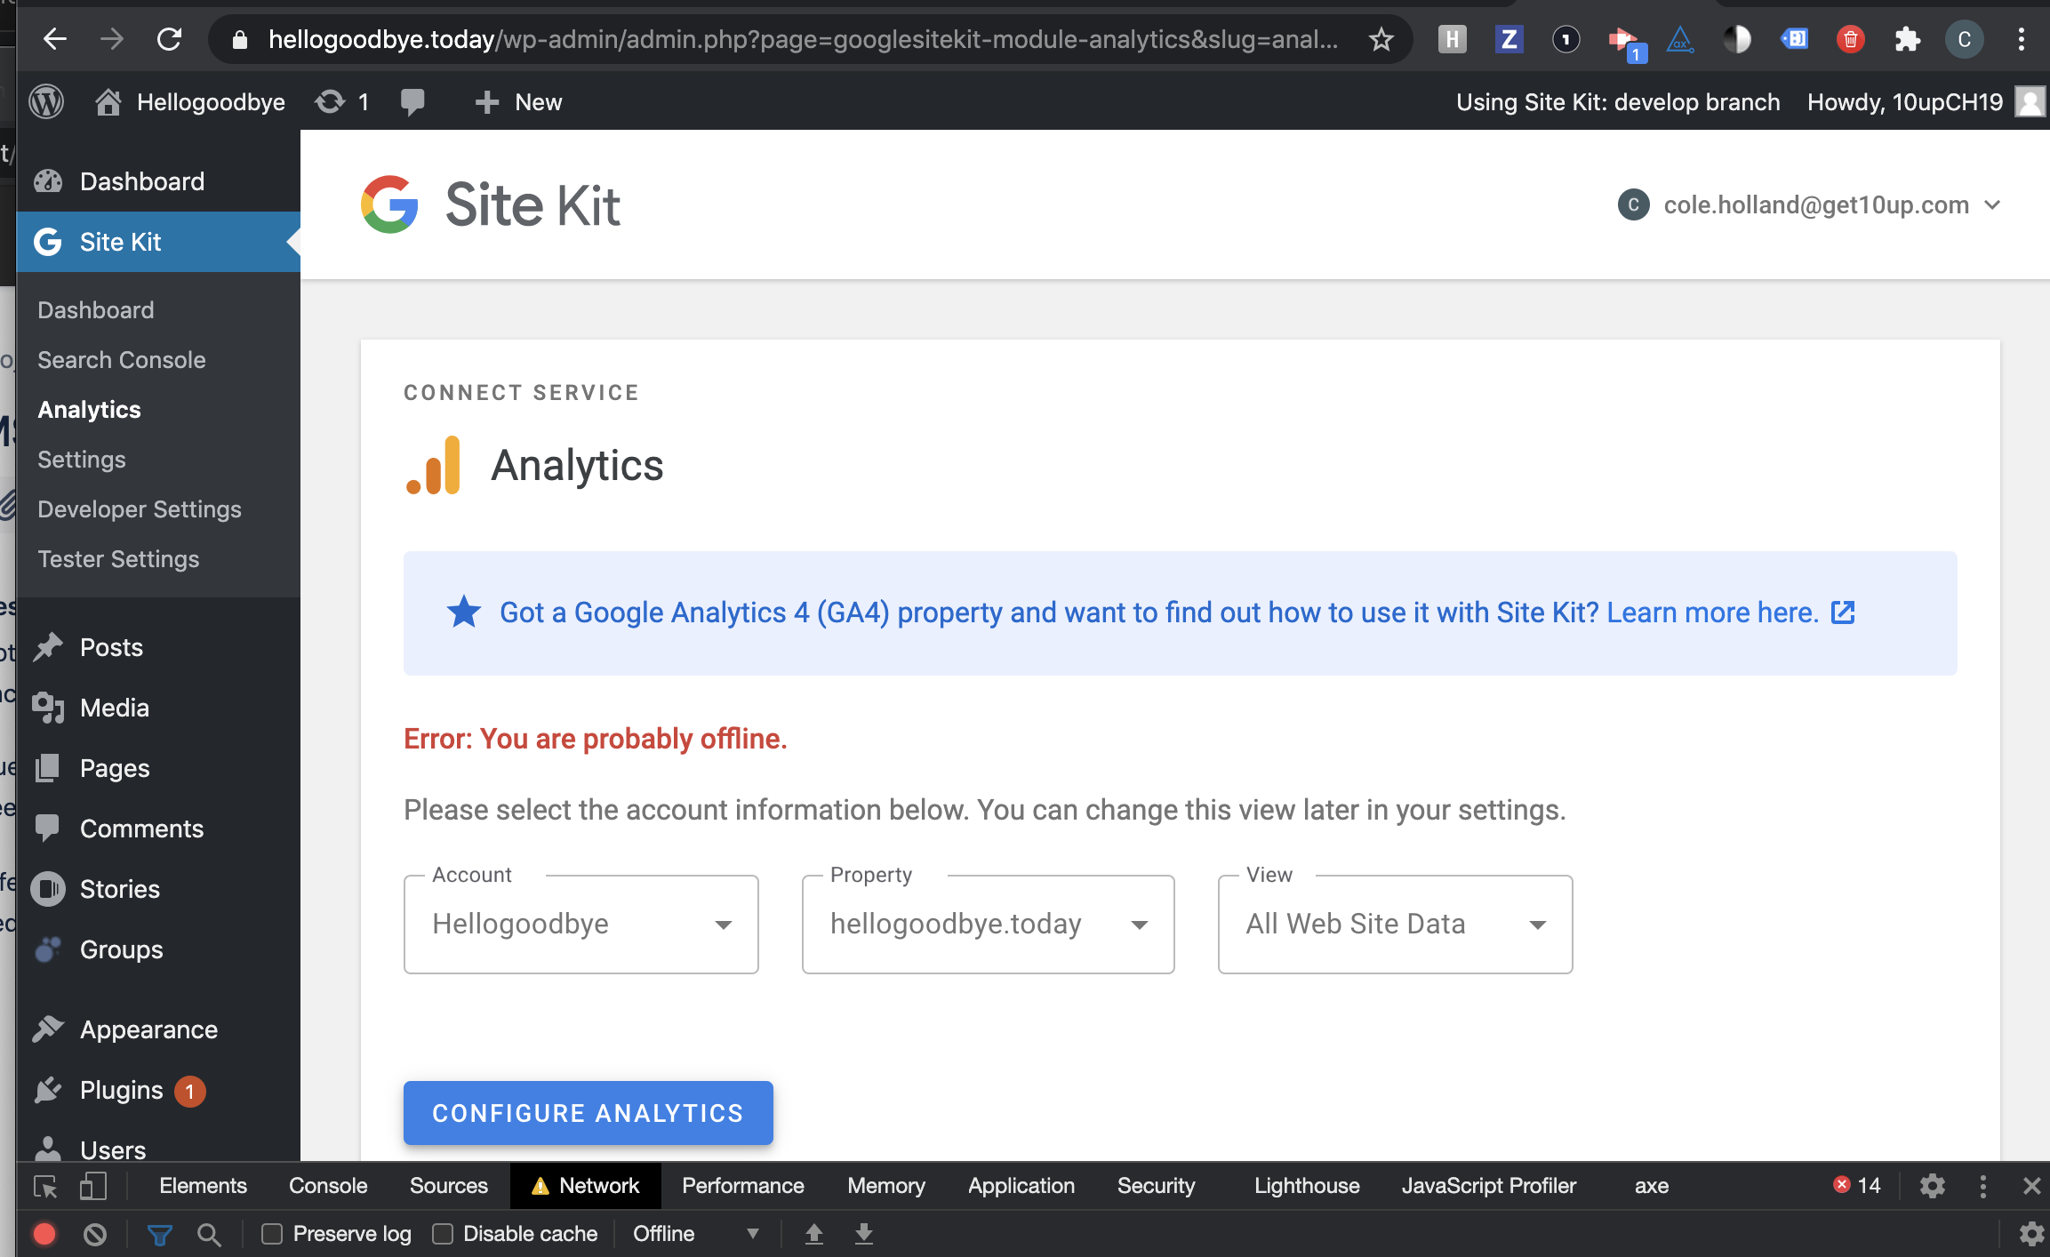The width and height of the screenshot is (2050, 1257).
Task: Open DevTools settings gear
Action: pos(1933,1186)
